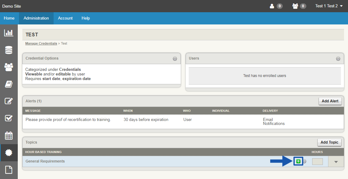348x179 pixels.
Task: Switch to the Administration tab
Action: [36, 18]
